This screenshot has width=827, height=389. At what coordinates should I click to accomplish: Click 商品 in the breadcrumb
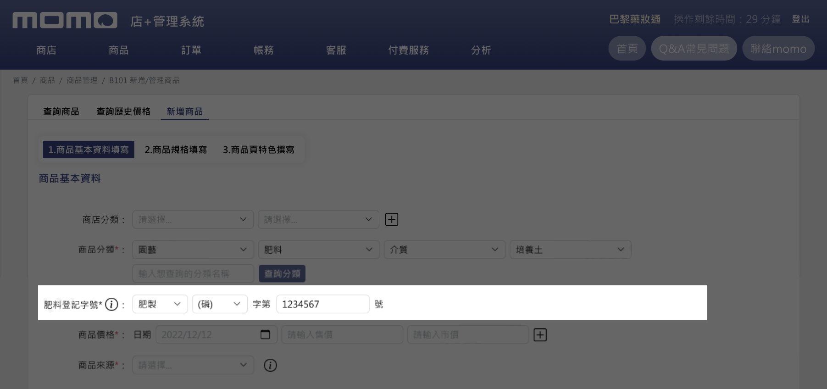(x=47, y=80)
